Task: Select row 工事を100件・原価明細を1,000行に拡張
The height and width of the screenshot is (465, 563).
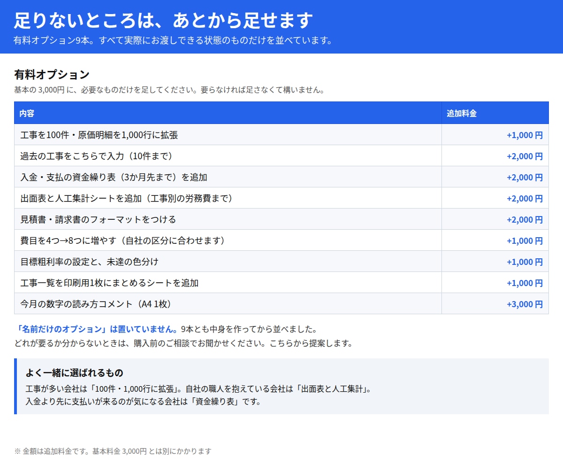Action: pyautogui.click(x=281, y=135)
